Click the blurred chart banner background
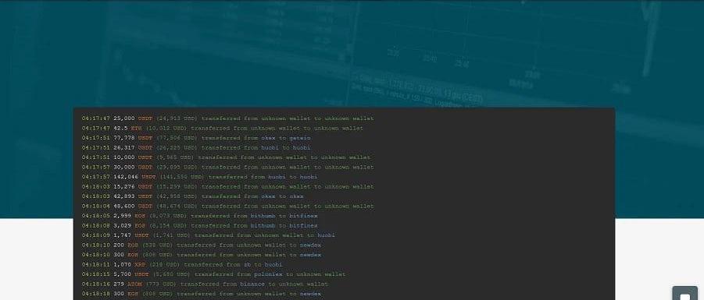704x300 pixels. point(352,54)
